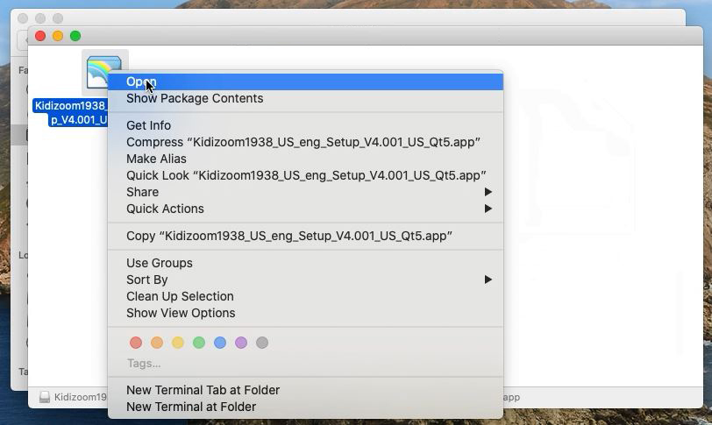The image size is (712, 425).
Task: Select Make Alias option
Action: coord(156,159)
